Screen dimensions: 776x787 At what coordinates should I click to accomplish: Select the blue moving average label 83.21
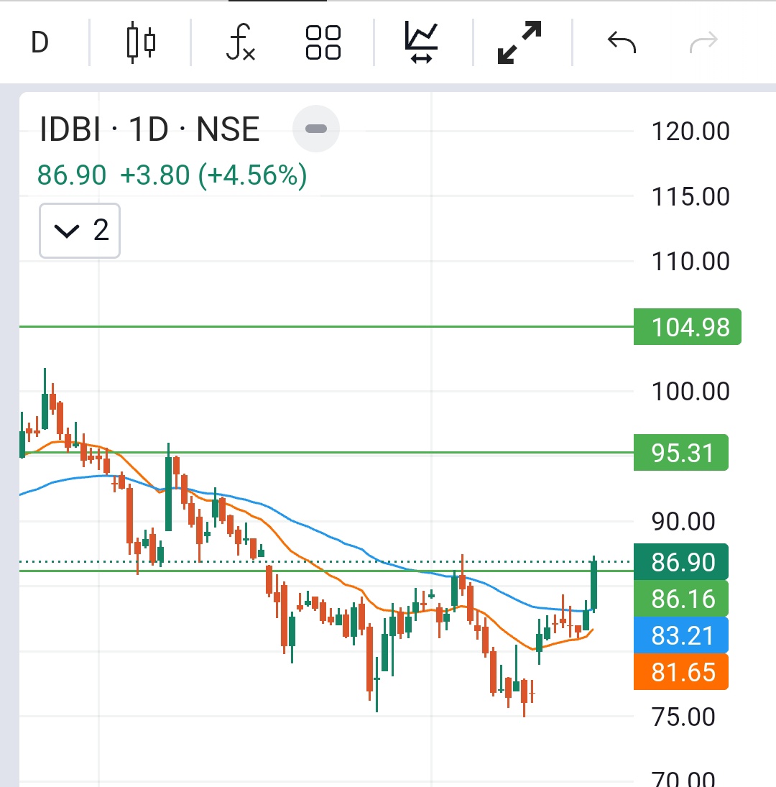pyautogui.click(x=680, y=635)
